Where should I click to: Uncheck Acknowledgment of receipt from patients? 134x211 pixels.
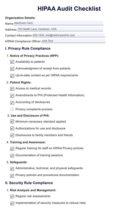pos(12,69)
